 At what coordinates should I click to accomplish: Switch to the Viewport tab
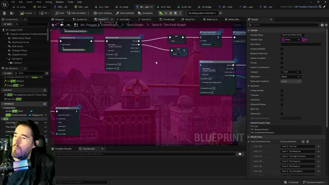point(58,19)
